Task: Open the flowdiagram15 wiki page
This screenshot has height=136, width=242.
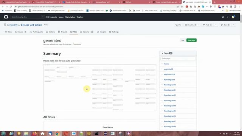Action: (x=170, y=111)
